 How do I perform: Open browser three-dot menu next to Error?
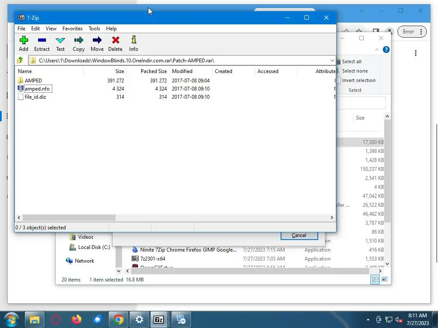pos(421,32)
